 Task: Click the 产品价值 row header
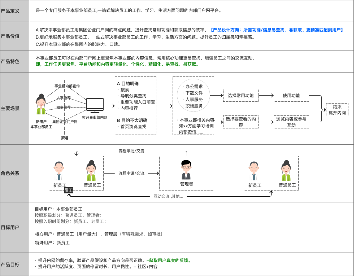click(14, 36)
